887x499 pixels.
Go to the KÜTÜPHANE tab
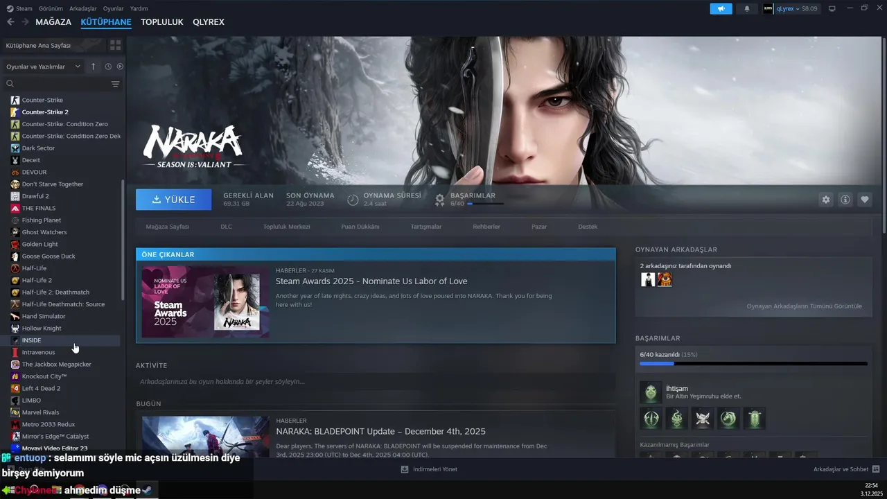click(x=106, y=22)
